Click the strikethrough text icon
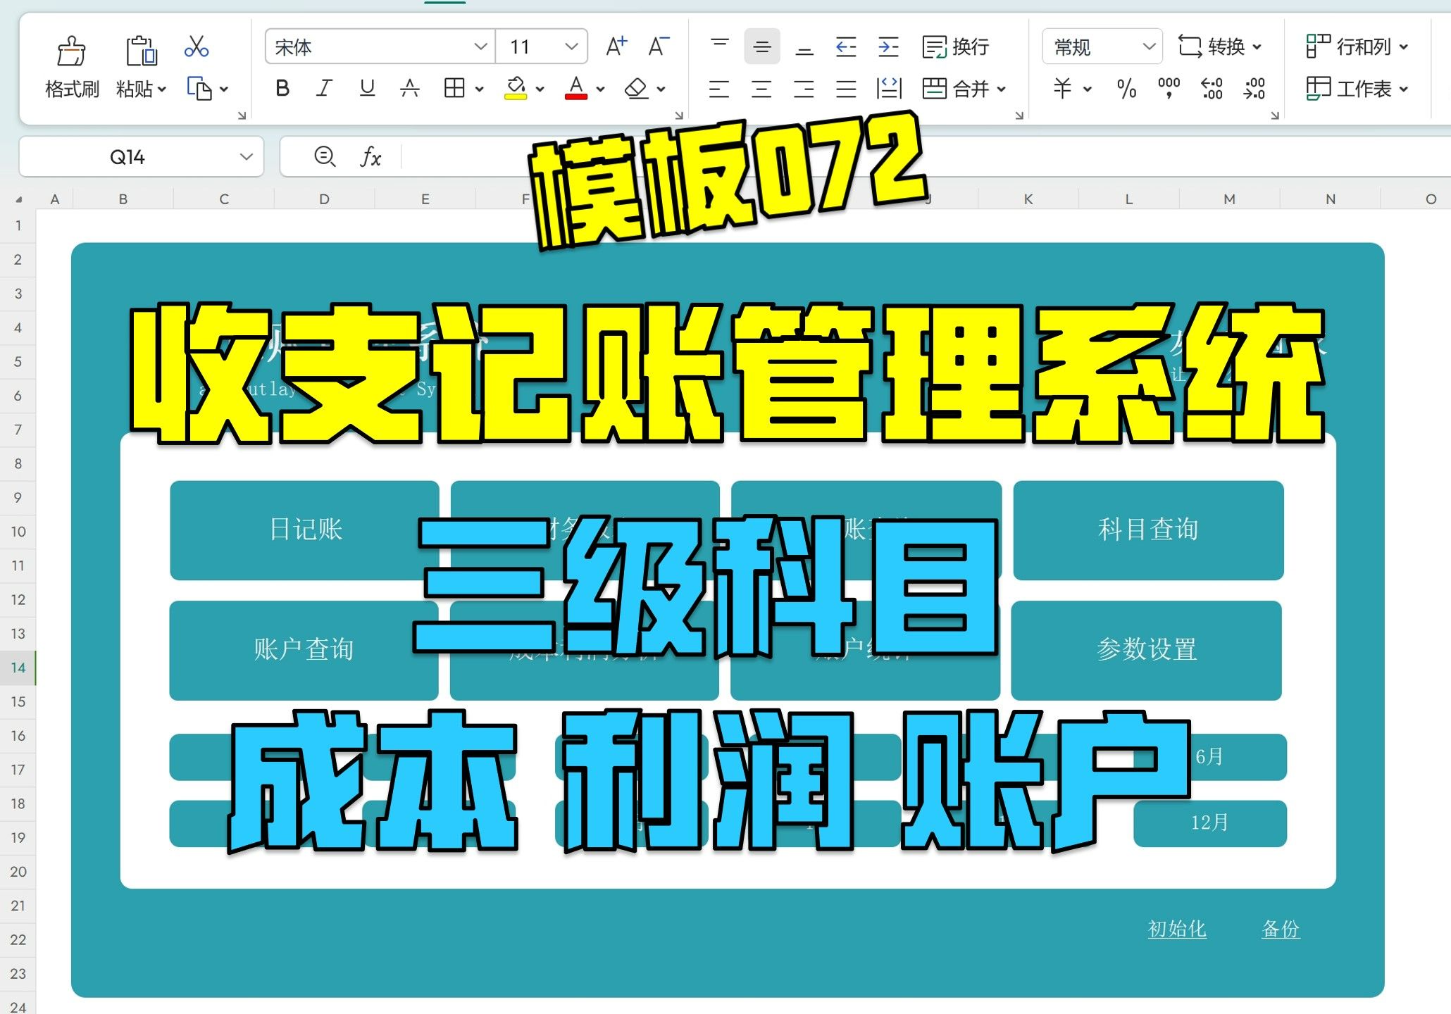 click(409, 89)
